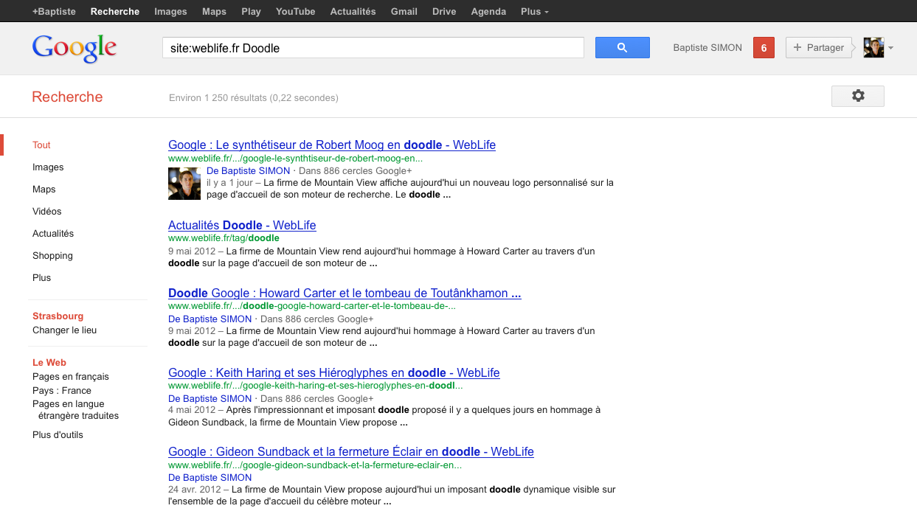
Task: Open Gmail from the top bar
Action: pyautogui.click(x=404, y=11)
